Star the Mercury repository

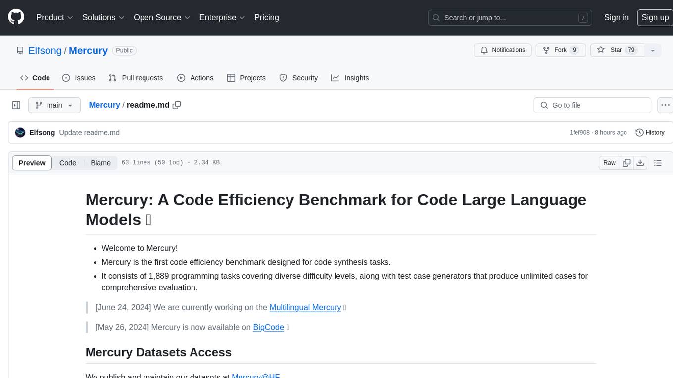tap(617, 50)
